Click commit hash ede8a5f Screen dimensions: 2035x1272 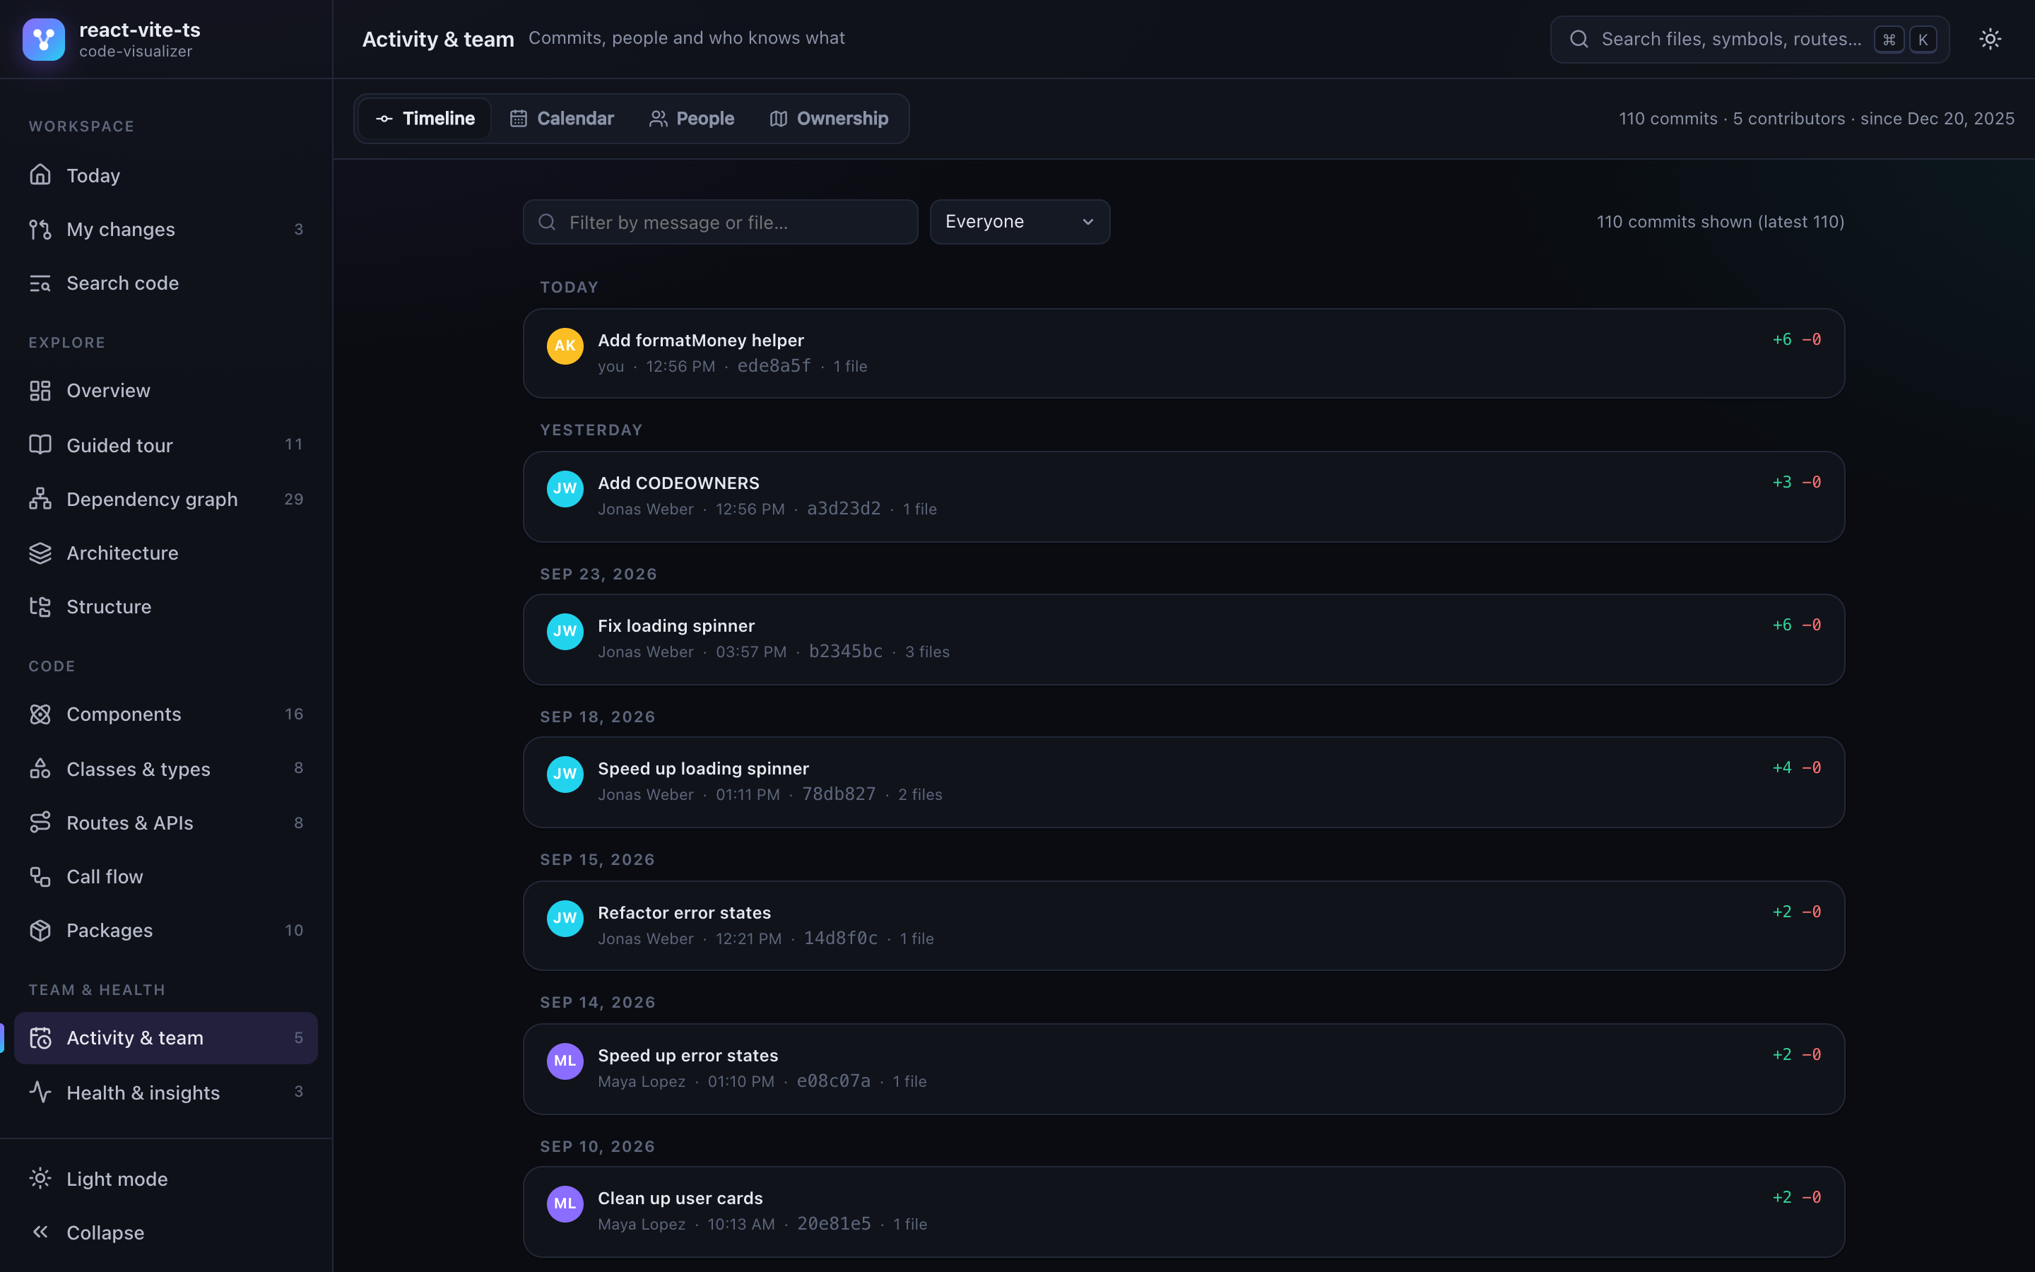pyautogui.click(x=774, y=366)
